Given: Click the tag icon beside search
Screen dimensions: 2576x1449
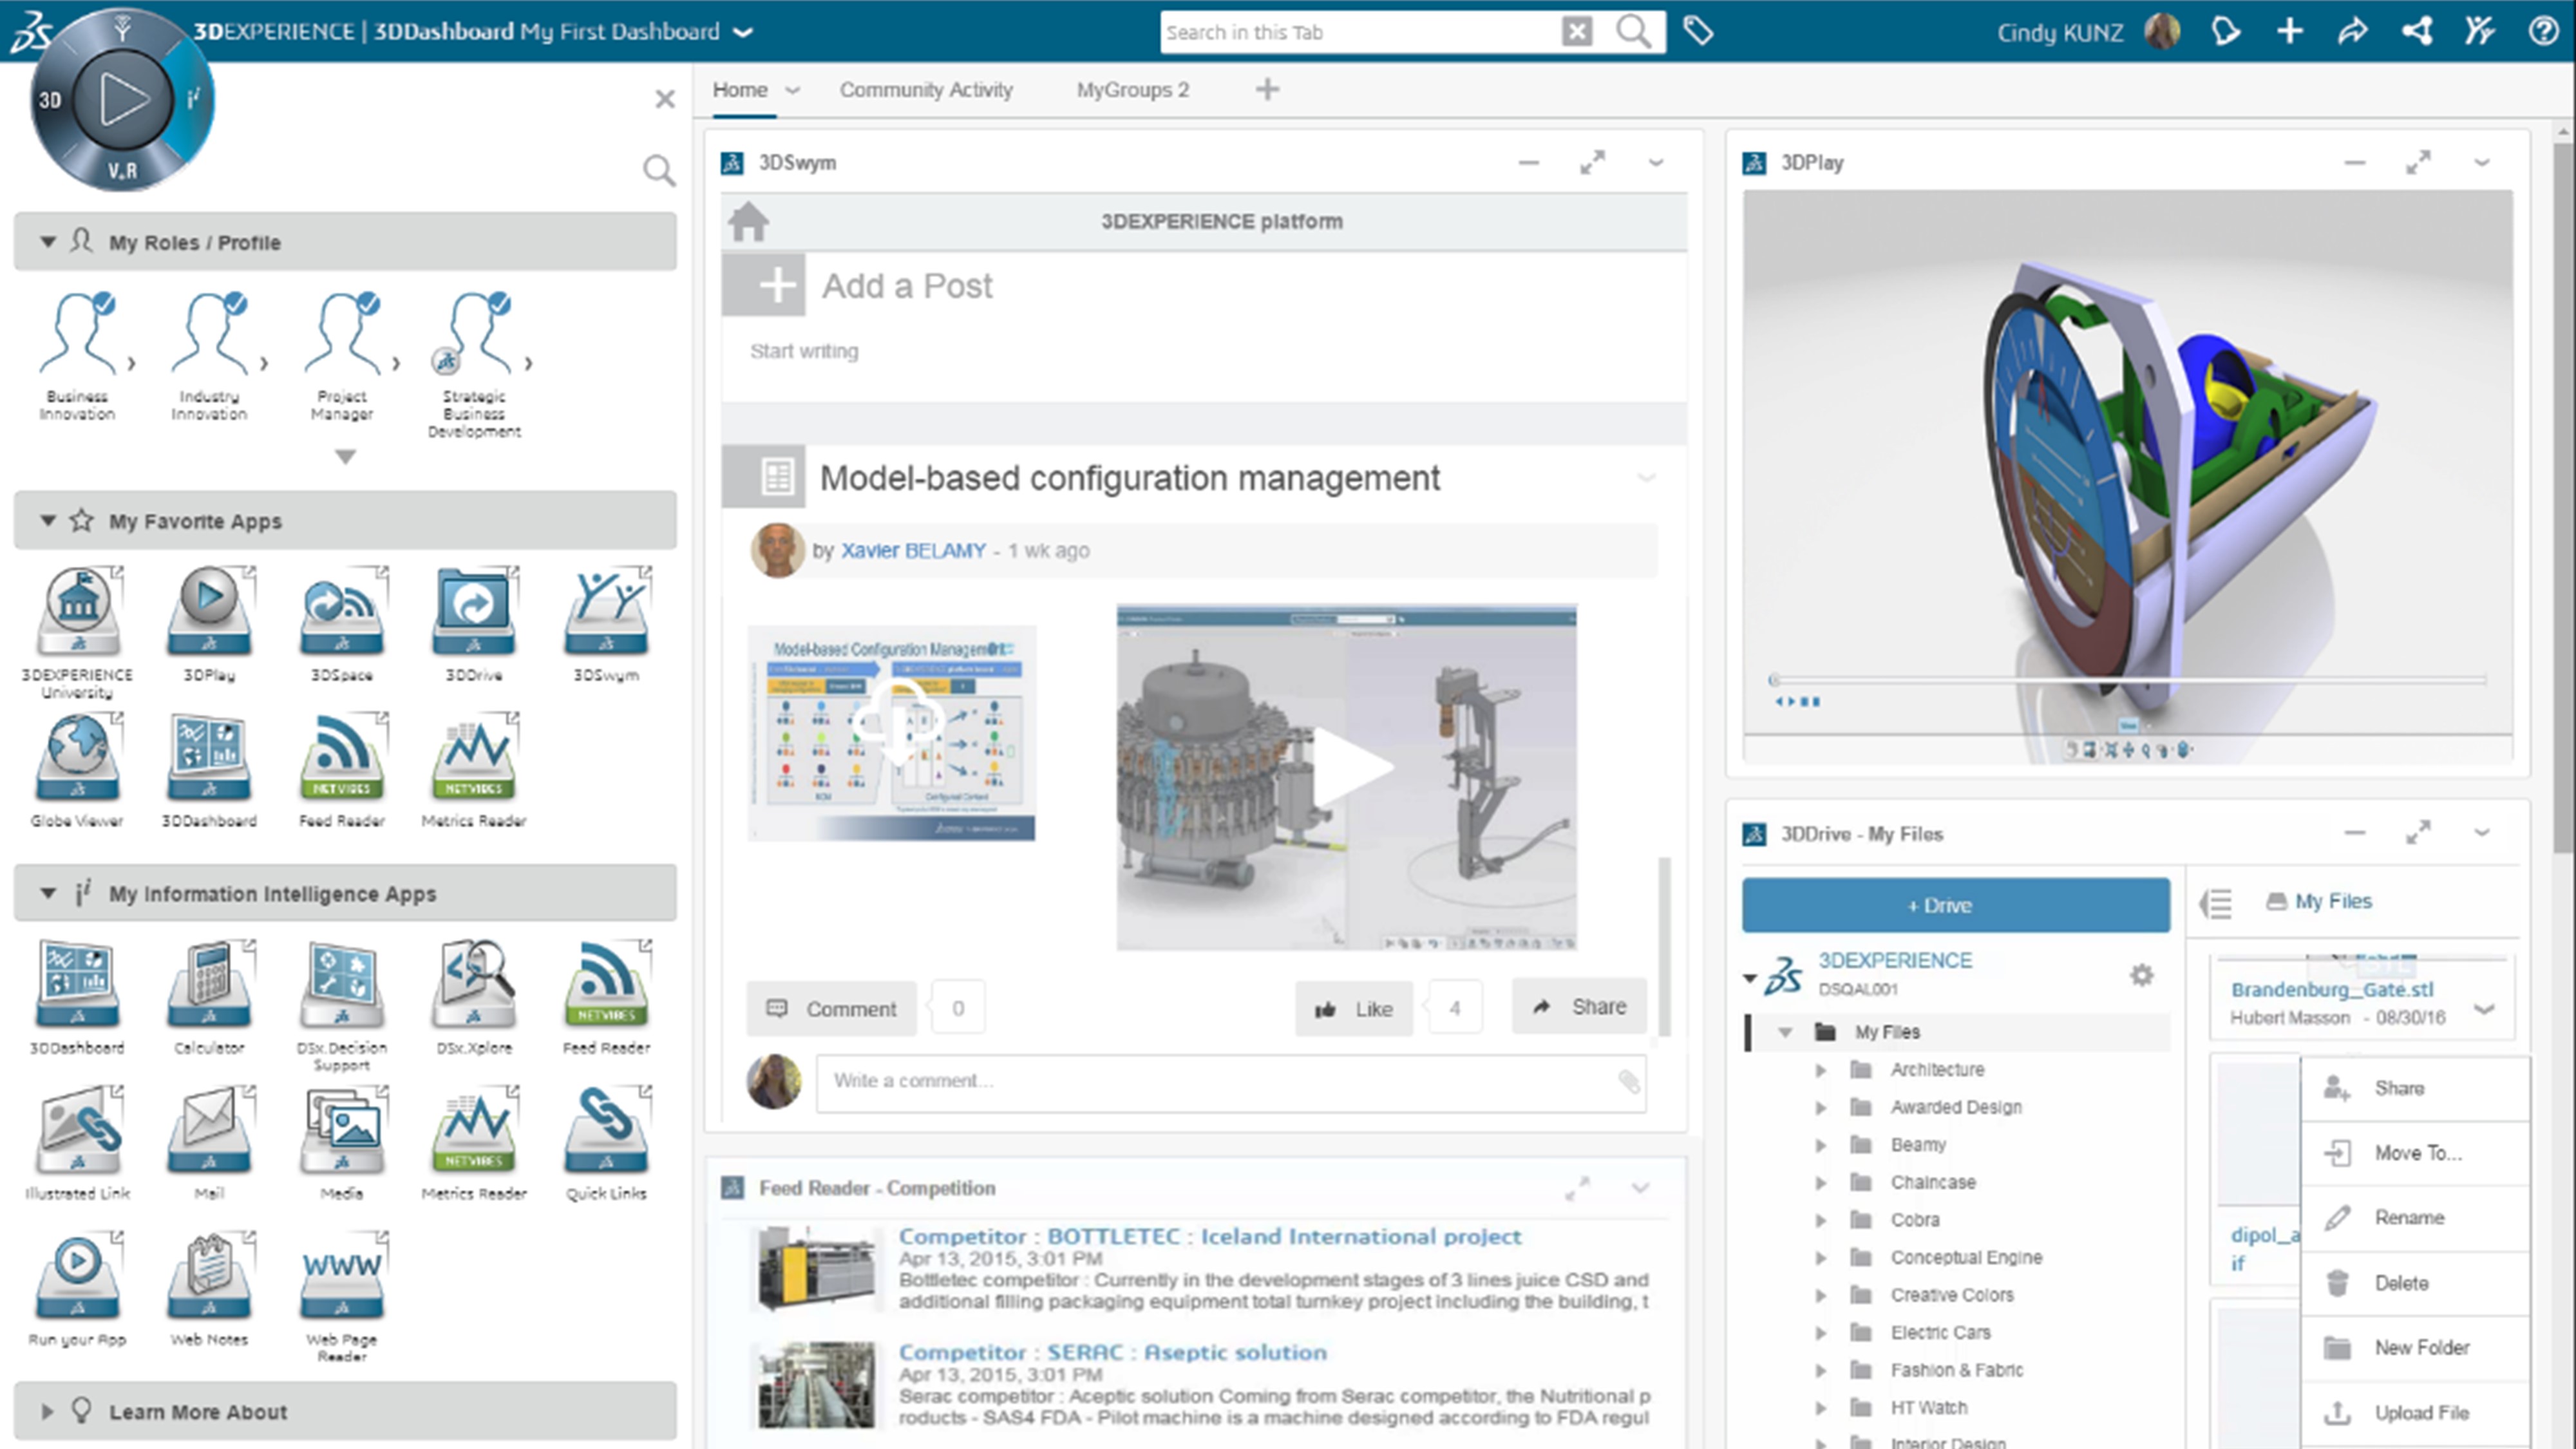Looking at the screenshot, I should tap(1698, 32).
